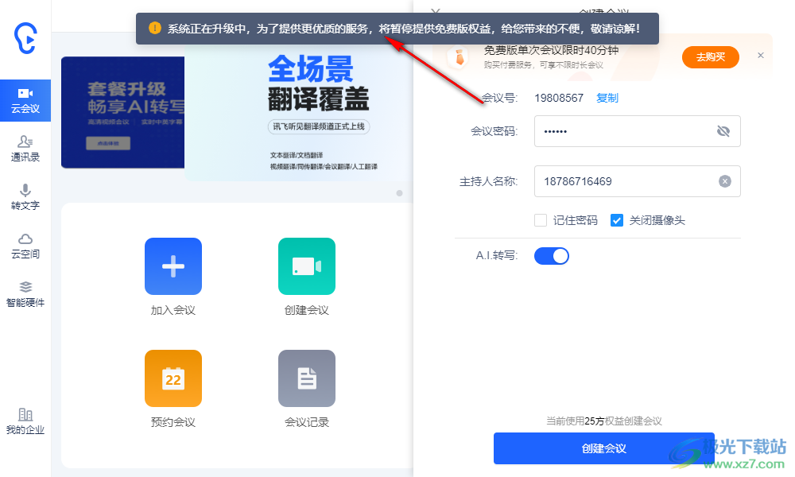Screen dimensions: 795x477
Task: Click 免费版单次会议限时40分钟 text
Action: tap(551, 50)
